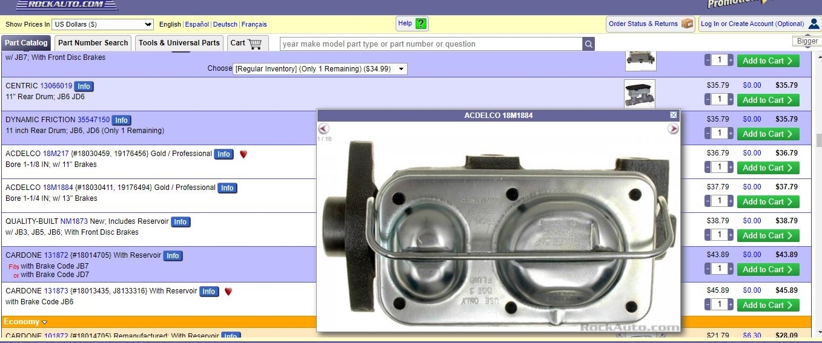Image resolution: width=822 pixels, height=343 pixels.
Task: Go to next image in ACDELCO 18M1884 popup
Action: coord(673,129)
